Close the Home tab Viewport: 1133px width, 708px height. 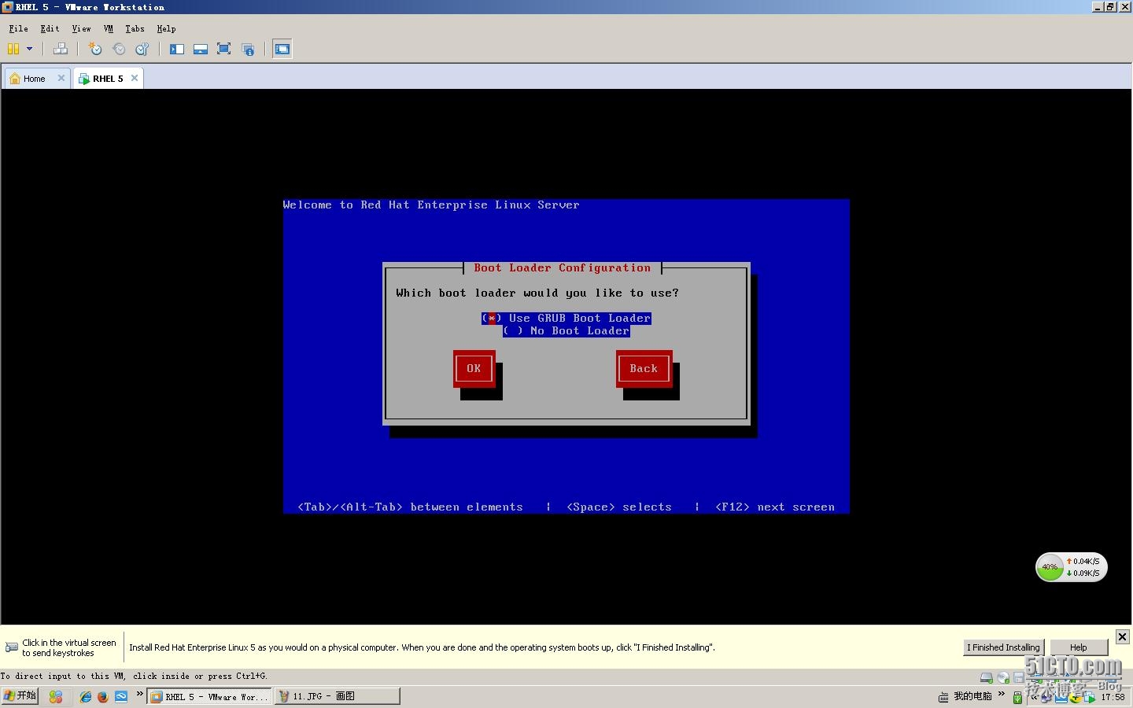(x=61, y=78)
